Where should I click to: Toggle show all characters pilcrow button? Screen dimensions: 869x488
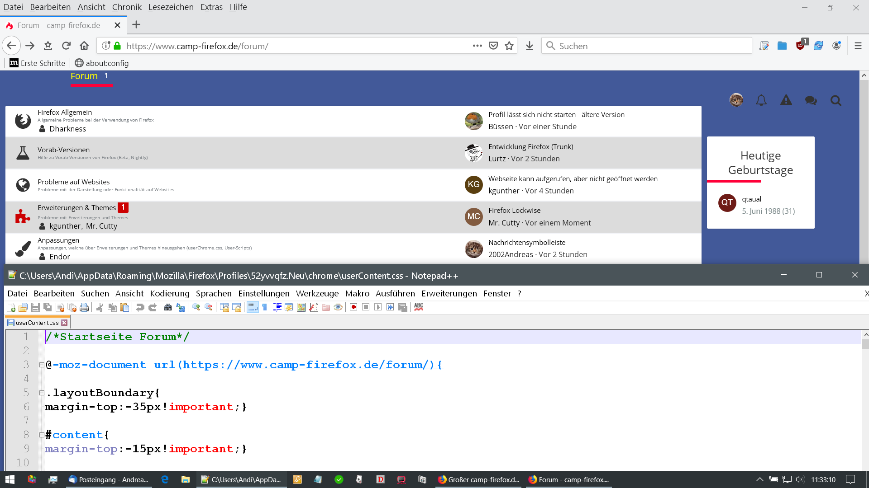(265, 307)
